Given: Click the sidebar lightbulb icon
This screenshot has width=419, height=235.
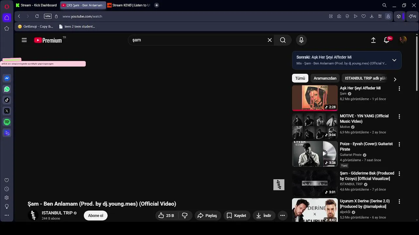Looking at the screenshot, I should [7, 207].
